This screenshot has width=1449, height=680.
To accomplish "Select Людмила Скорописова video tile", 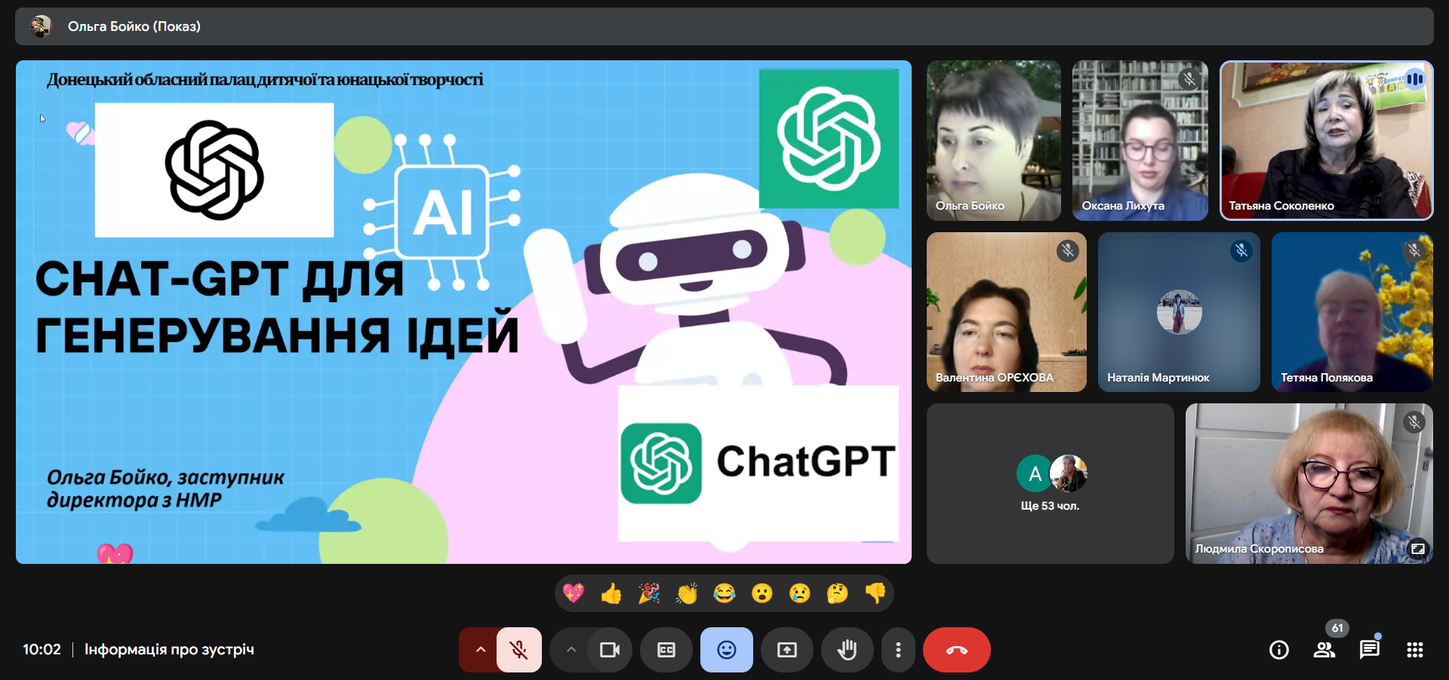I will [1309, 483].
